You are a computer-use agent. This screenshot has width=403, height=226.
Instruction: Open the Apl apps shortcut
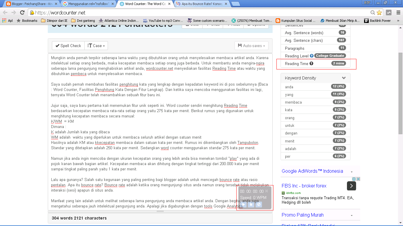[7, 21]
